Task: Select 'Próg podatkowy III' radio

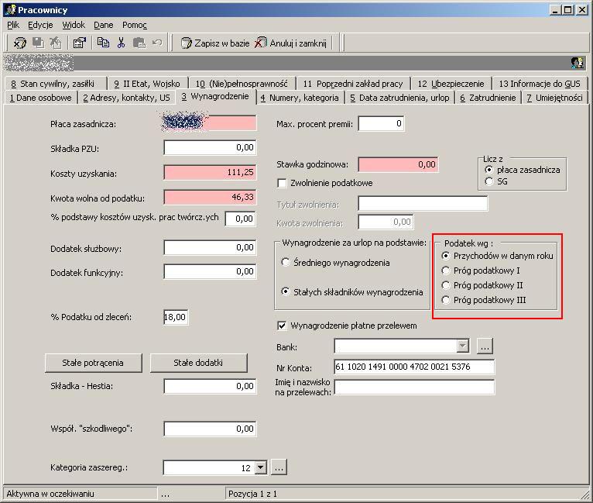Action: click(x=445, y=300)
